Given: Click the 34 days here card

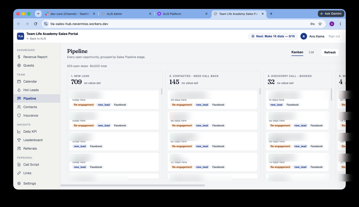Looking at the screenshot, I should click(212, 100).
